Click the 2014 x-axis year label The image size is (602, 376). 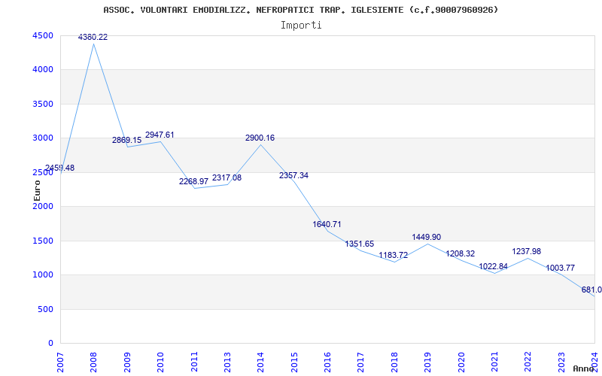pos(260,361)
